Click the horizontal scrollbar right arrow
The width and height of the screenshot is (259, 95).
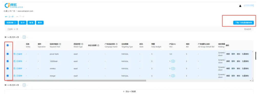coord(250,81)
